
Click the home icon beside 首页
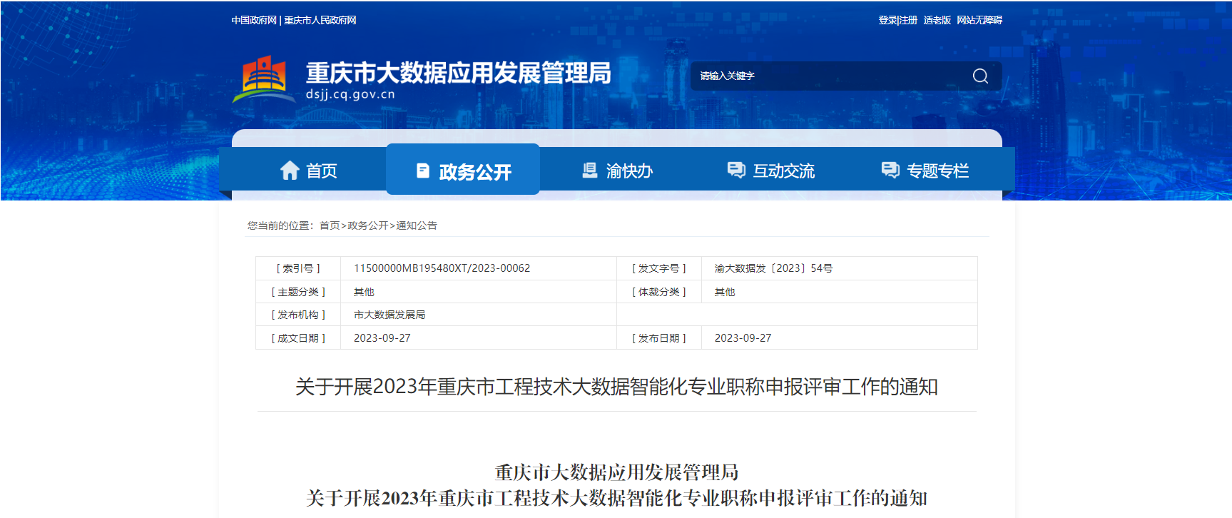(290, 171)
